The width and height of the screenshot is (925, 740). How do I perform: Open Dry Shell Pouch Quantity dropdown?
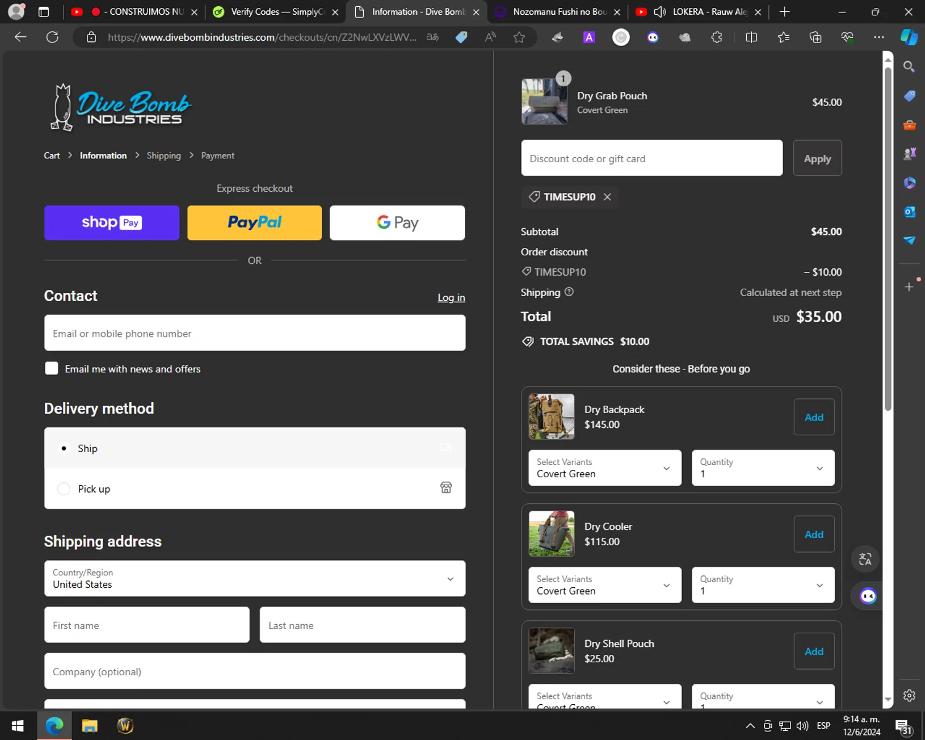pos(763,697)
